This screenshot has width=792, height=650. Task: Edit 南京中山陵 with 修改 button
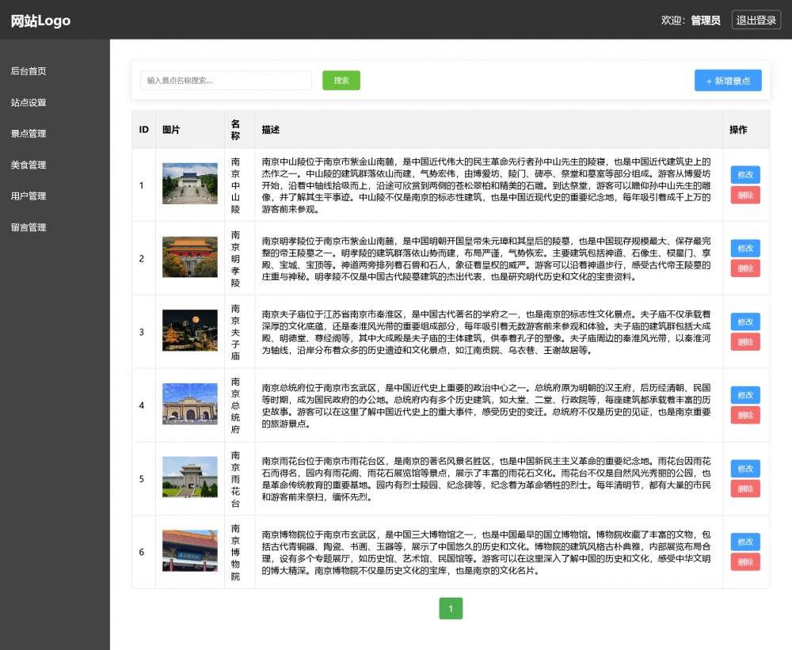[x=744, y=175]
